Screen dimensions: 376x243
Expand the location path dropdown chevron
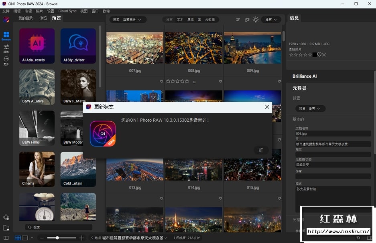pyautogui.click(x=166, y=238)
